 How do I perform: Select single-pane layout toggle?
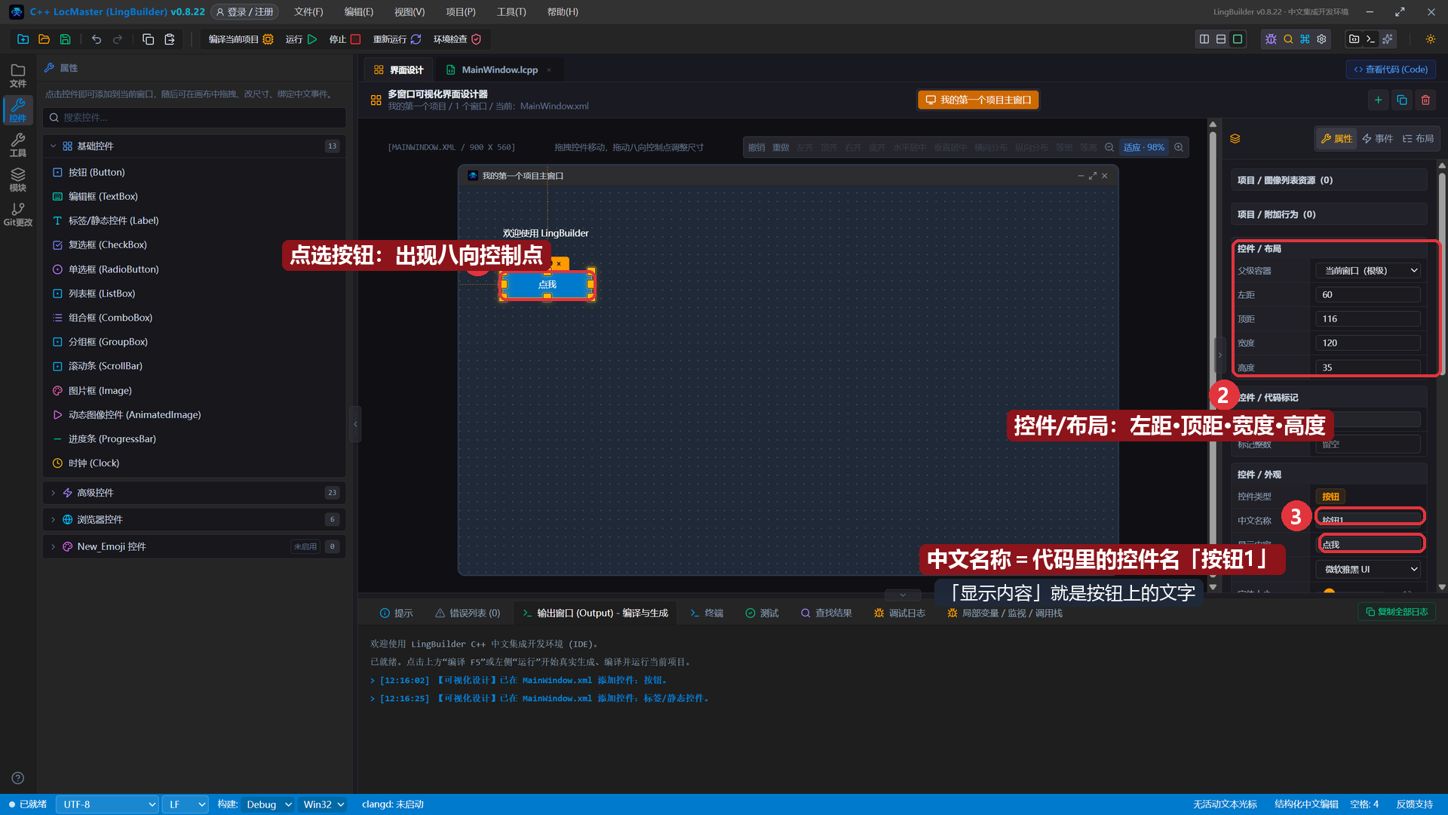[1238, 39]
